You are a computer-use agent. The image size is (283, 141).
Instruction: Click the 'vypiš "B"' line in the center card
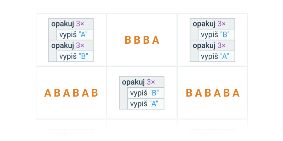pyautogui.click(x=146, y=93)
